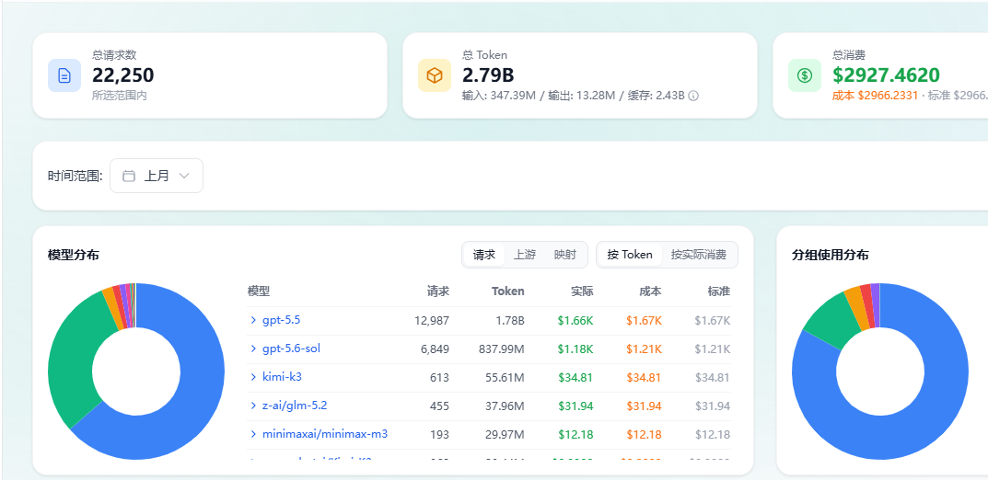988x480 pixels.
Task: Expand the kimi-k3 model row
Action: 253,377
